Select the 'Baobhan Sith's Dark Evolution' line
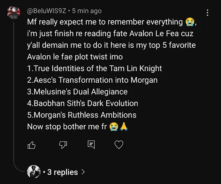This screenshot has height=184, width=221. pyautogui.click(x=82, y=103)
